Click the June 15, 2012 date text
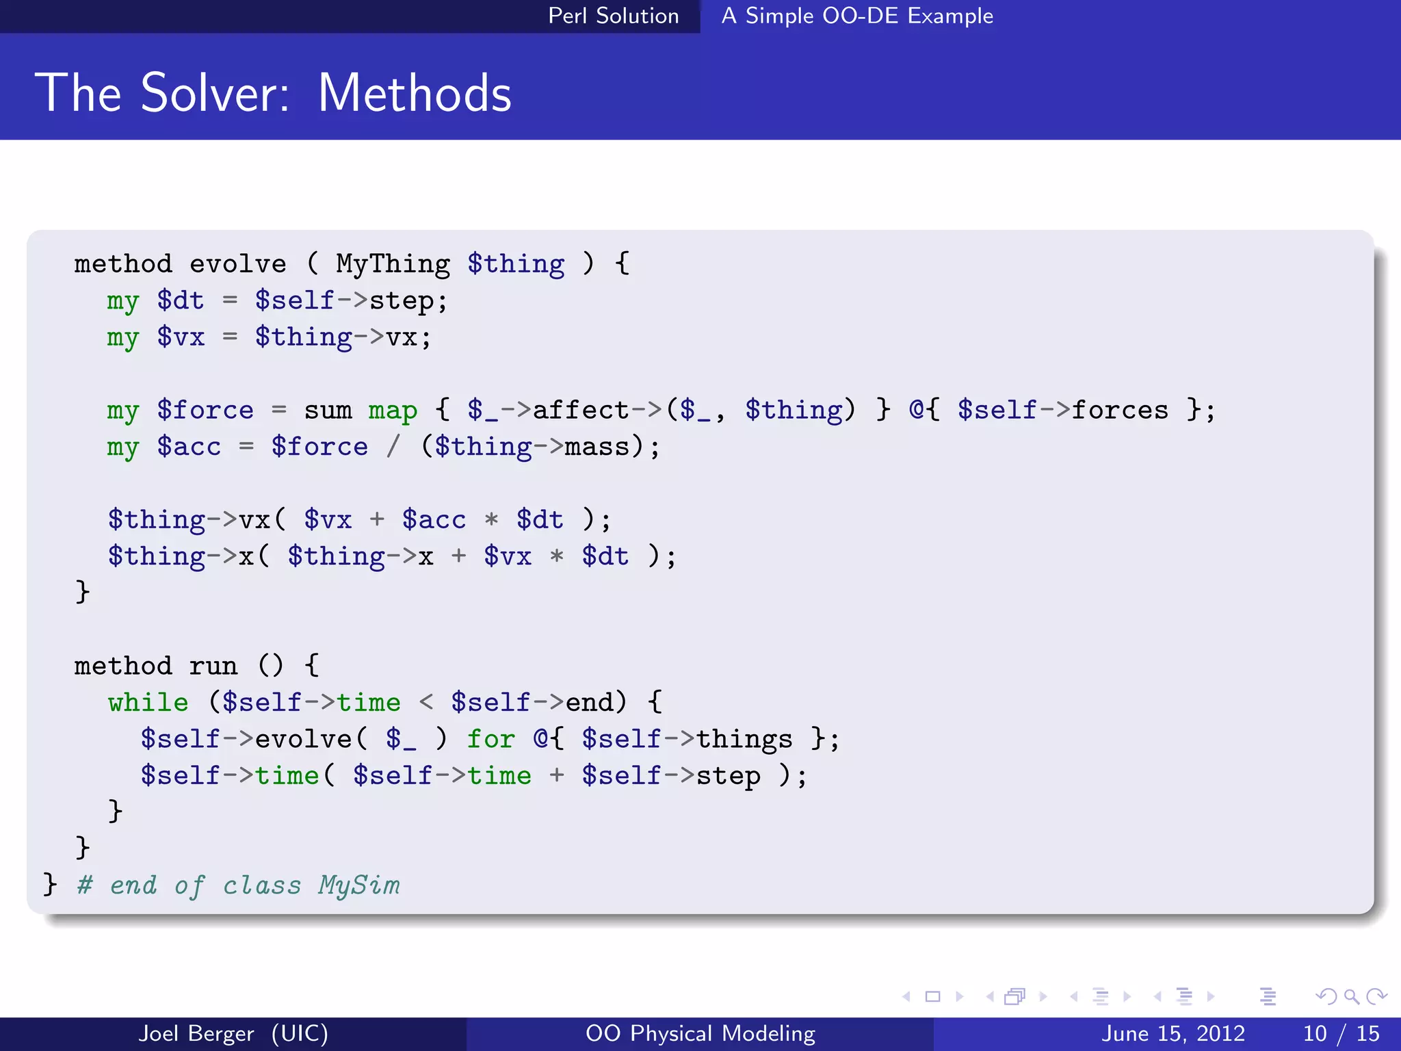Image resolution: width=1401 pixels, height=1051 pixels. 1173,1033
